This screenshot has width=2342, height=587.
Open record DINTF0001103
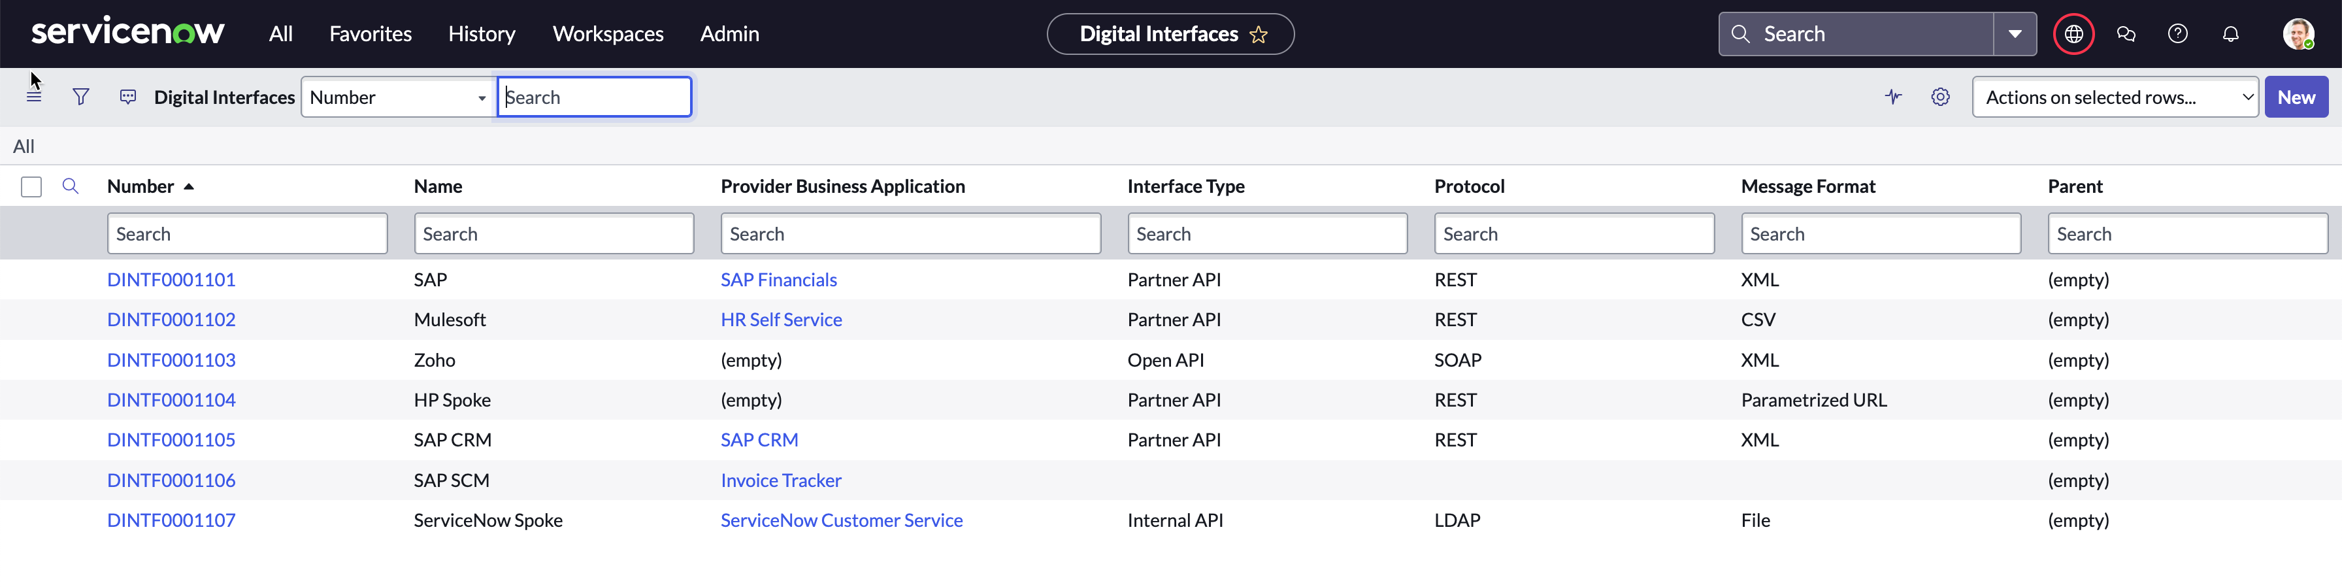point(171,360)
